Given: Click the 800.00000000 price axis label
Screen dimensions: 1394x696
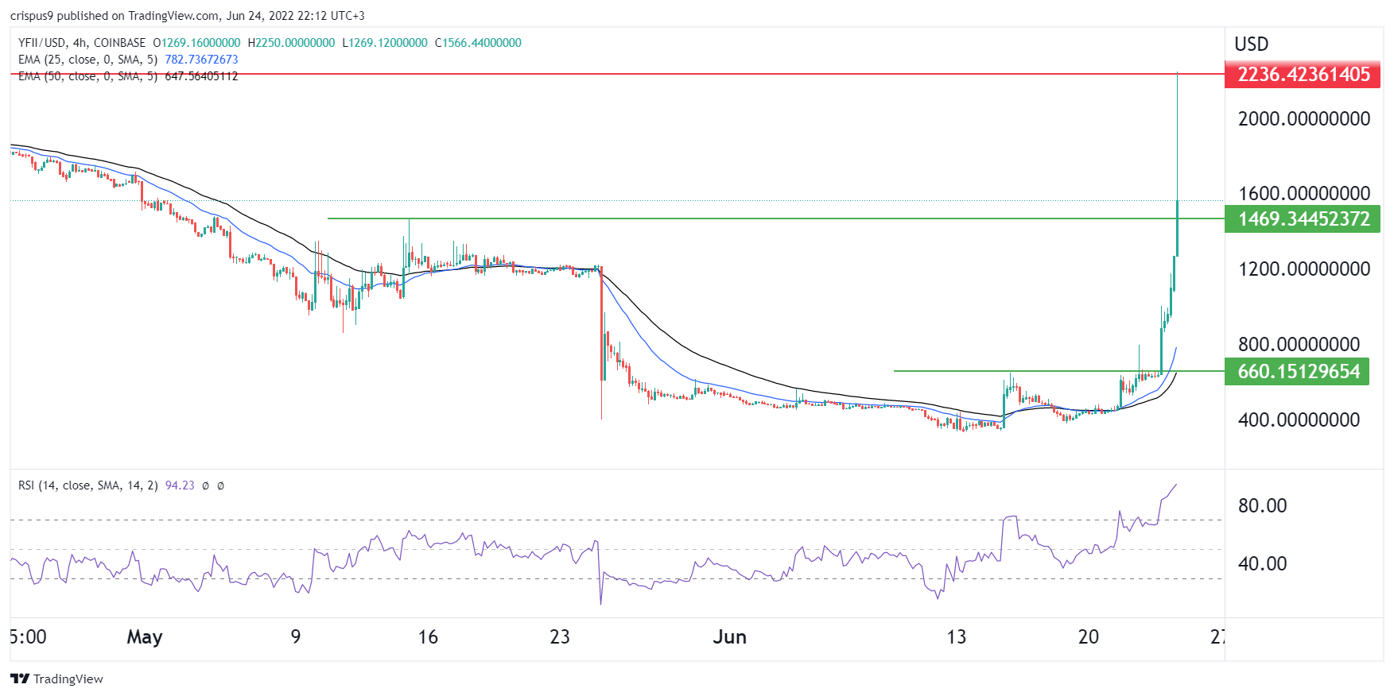Looking at the screenshot, I should coord(1299,345).
